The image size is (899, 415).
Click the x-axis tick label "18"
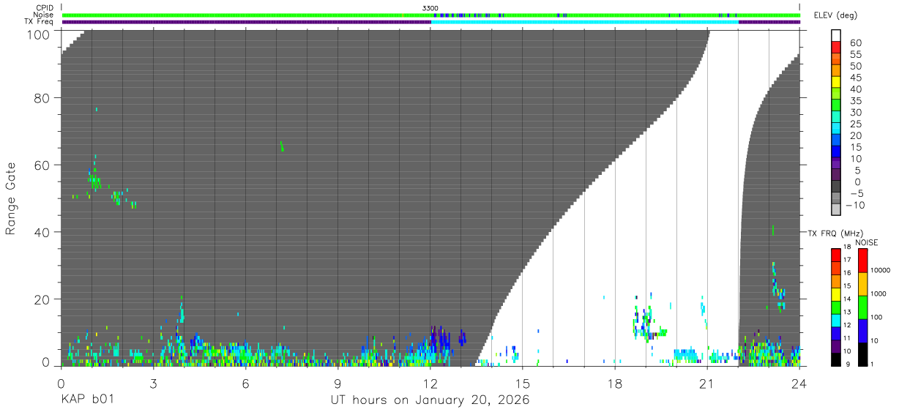[x=615, y=384]
